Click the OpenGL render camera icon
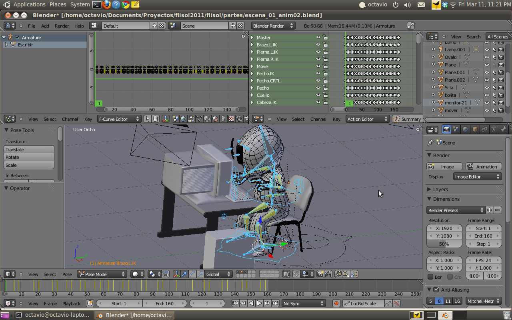The image size is (512, 320). click(x=320, y=274)
